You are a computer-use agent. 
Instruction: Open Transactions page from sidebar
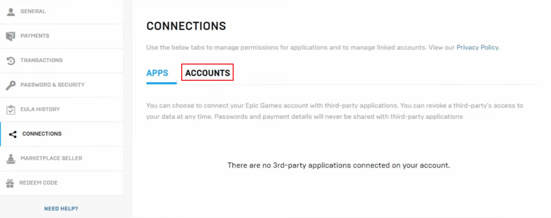[x=41, y=60]
